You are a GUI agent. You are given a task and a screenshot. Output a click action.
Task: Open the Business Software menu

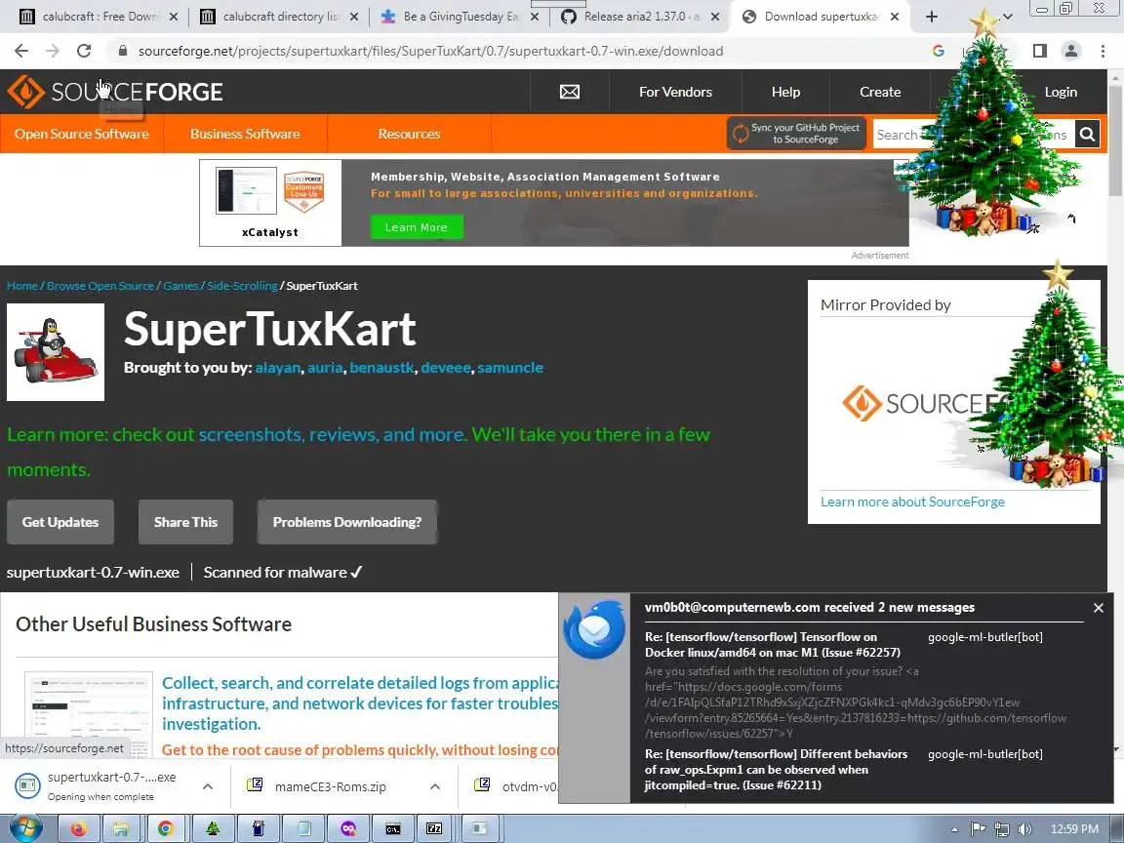(245, 134)
